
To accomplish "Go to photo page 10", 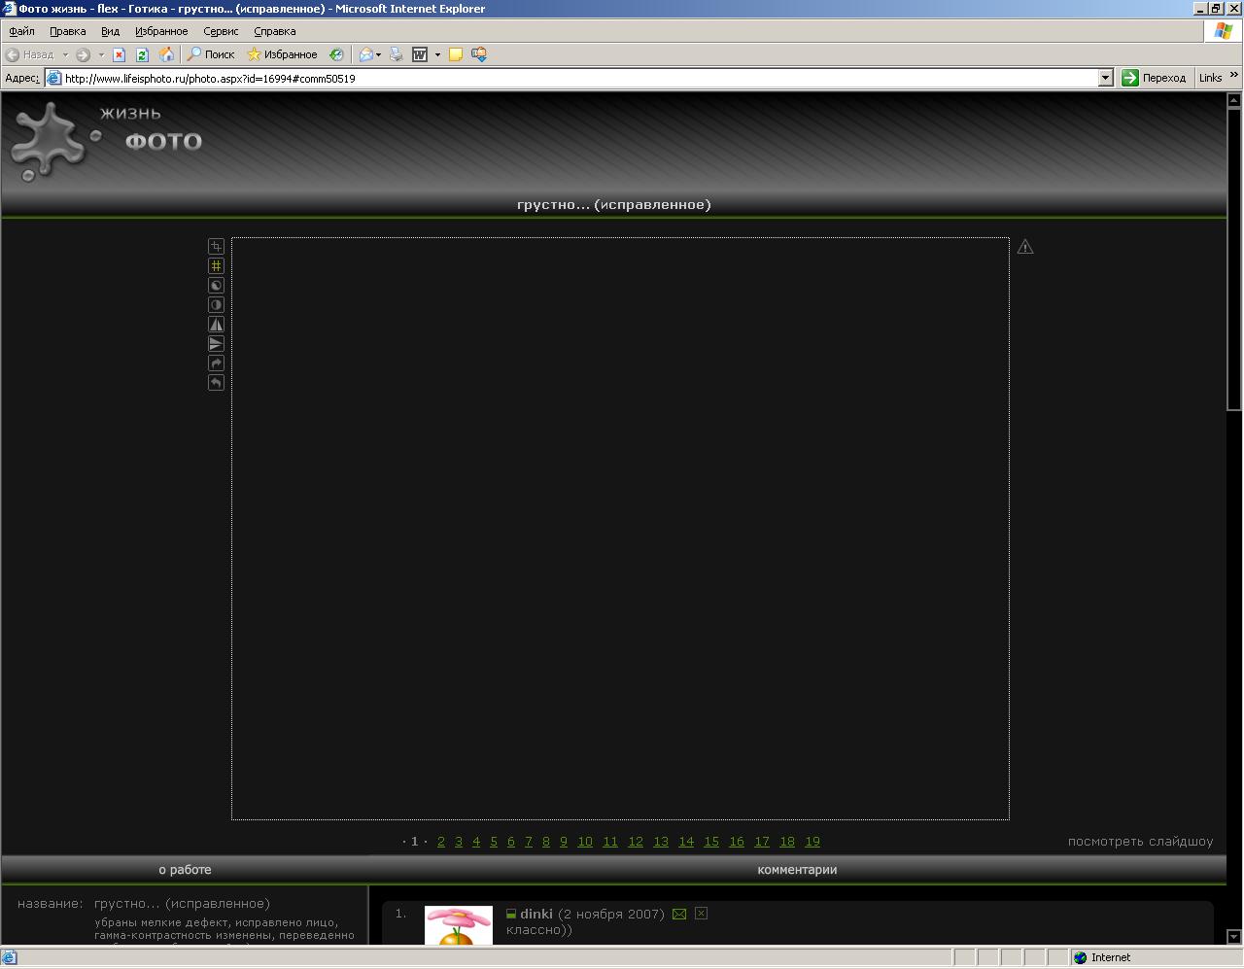I will [585, 842].
